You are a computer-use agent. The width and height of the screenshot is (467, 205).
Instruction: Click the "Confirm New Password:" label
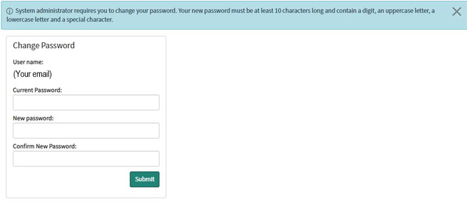click(45, 146)
